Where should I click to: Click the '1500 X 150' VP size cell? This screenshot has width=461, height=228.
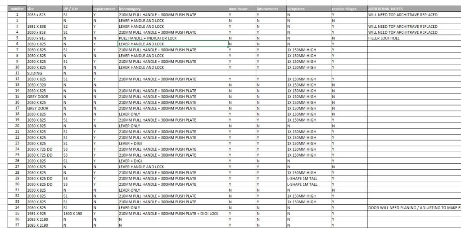[77, 213]
